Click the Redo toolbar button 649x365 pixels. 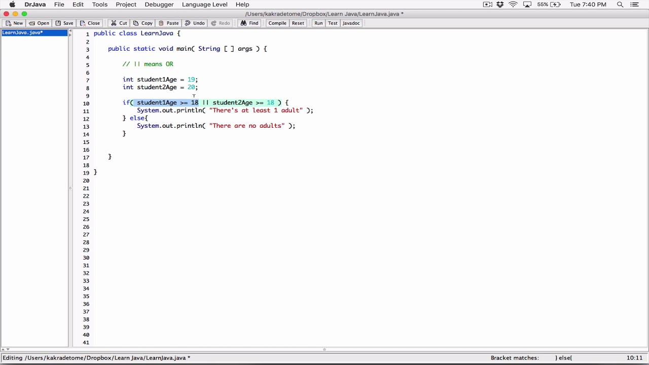[x=220, y=23]
